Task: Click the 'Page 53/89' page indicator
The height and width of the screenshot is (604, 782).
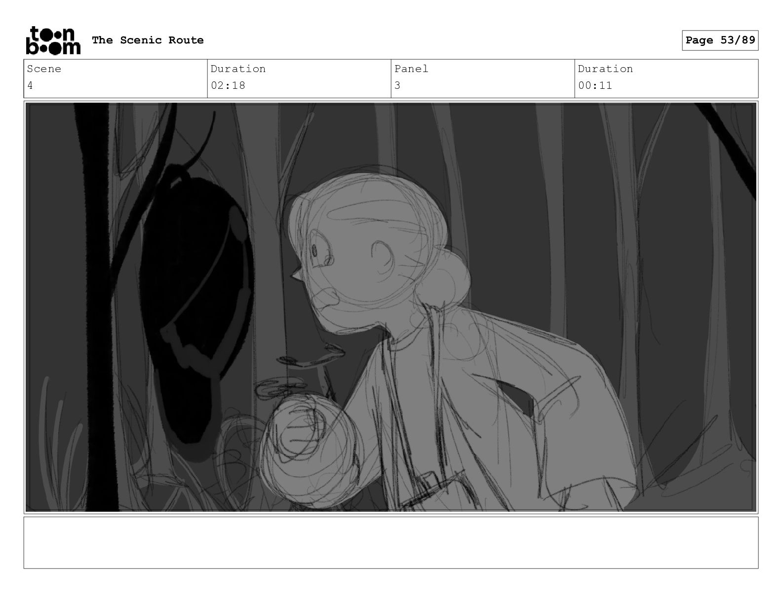Action: click(720, 40)
